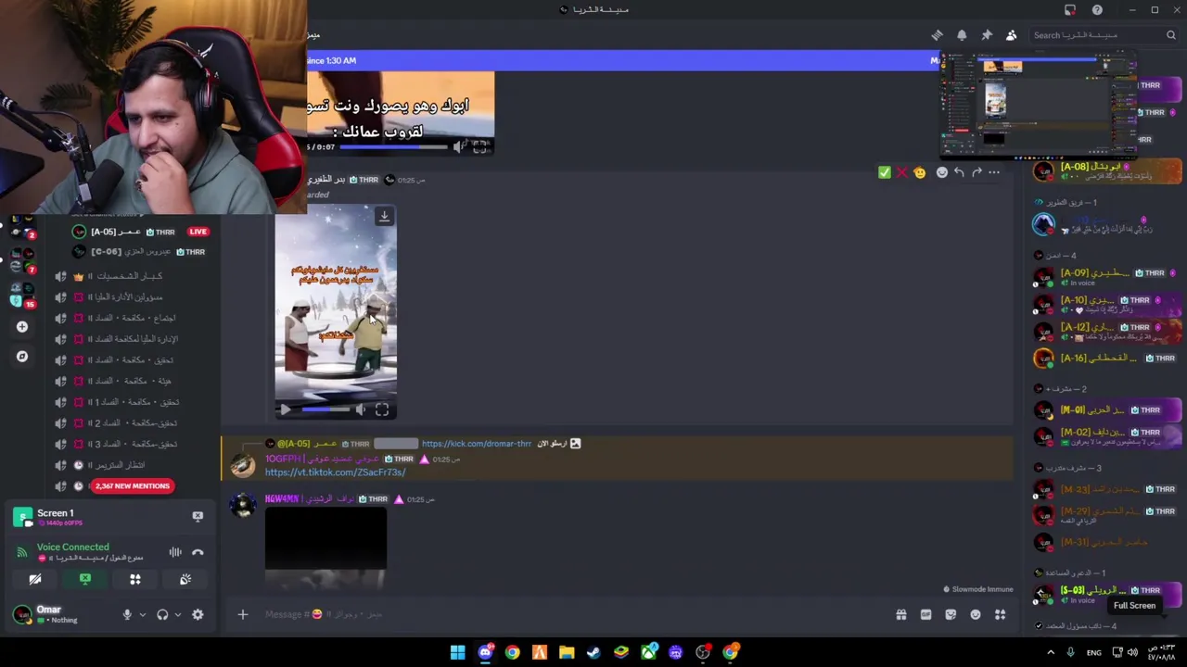Image resolution: width=1187 pixels, height=667 pixels.
Task: Show pinned messages
Action: pyautogui.click(x=987, y=35)
